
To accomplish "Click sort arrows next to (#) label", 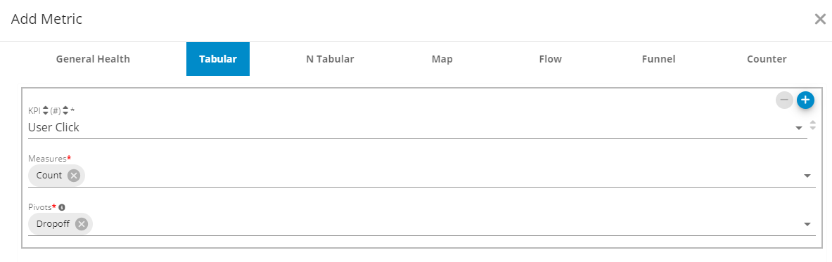I will tap(66, 110).
